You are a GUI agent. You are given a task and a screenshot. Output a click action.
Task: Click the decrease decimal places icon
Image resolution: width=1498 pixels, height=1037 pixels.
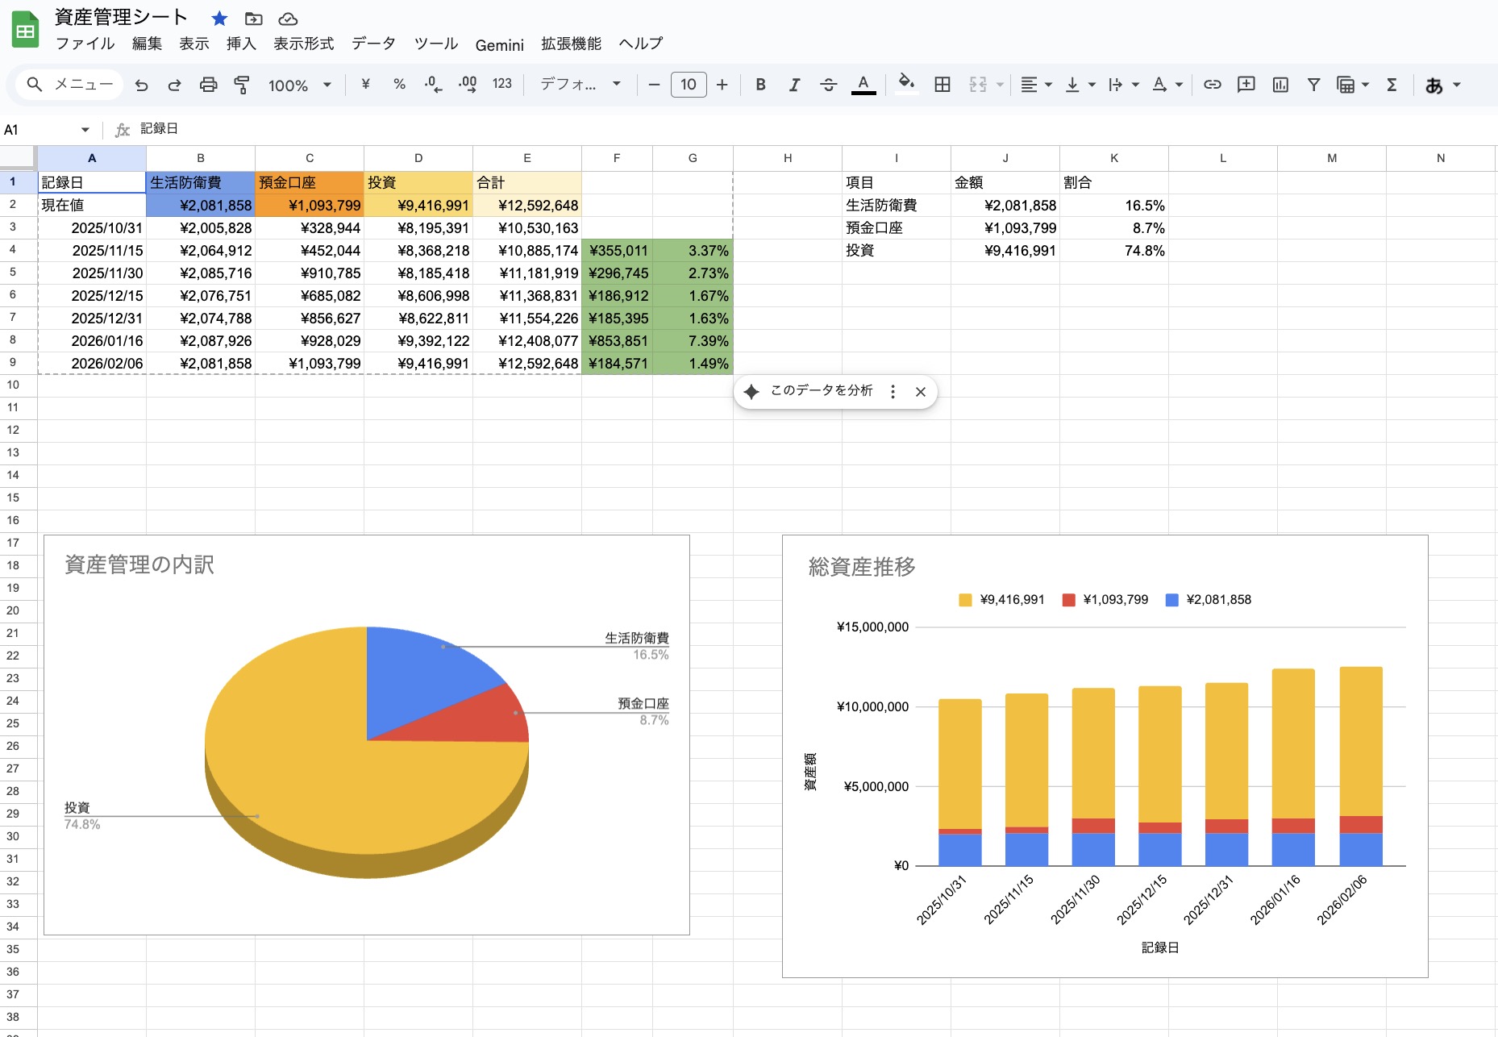pos(432,84)
